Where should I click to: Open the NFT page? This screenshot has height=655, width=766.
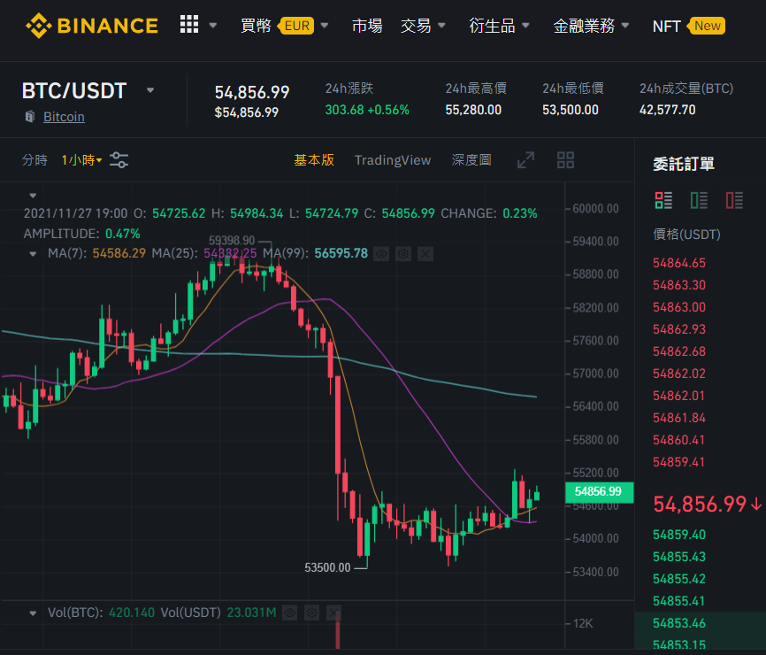point(666,26)
